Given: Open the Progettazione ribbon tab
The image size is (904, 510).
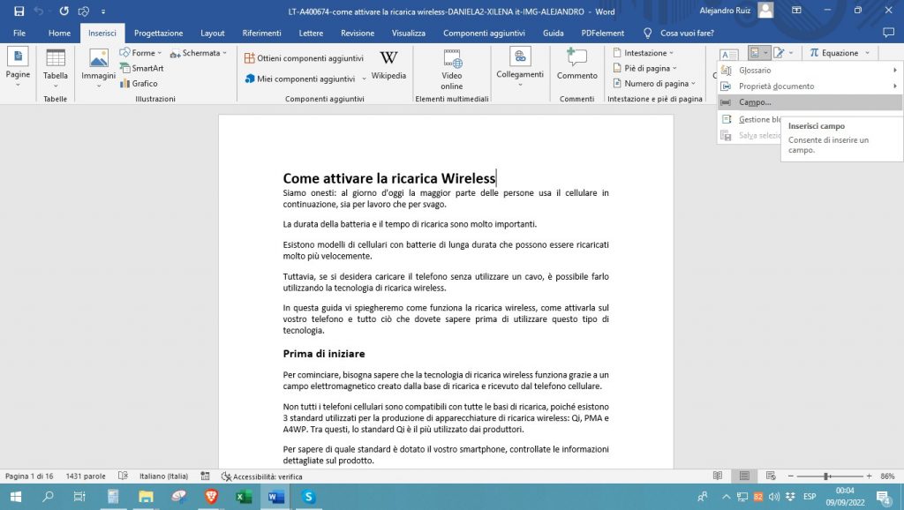Looking at the screenshot, I should tap(158, 33).
